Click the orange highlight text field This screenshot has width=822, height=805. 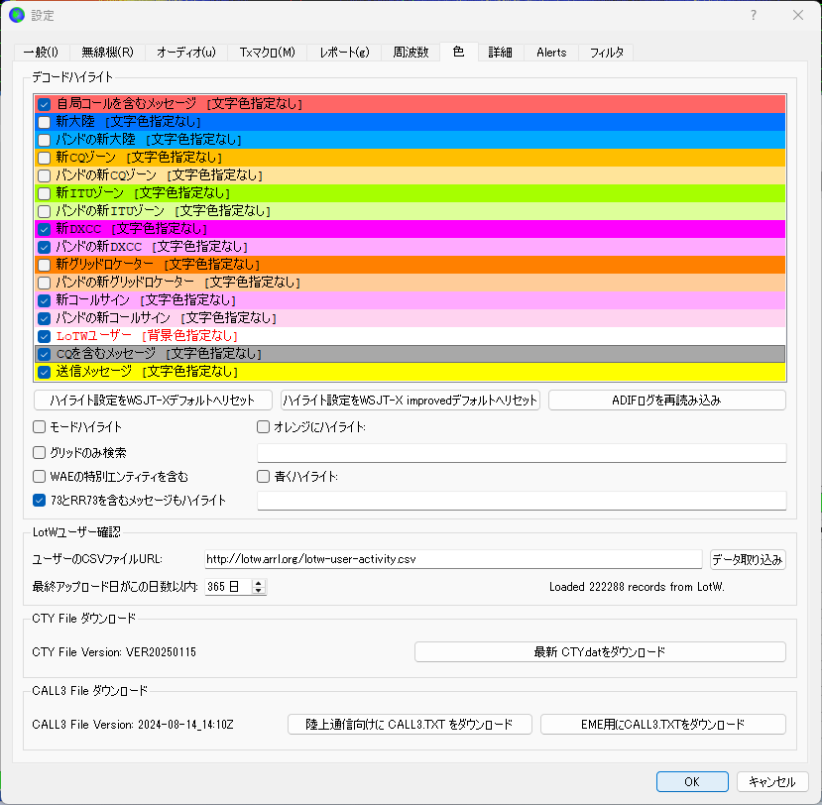coord(522,453)
